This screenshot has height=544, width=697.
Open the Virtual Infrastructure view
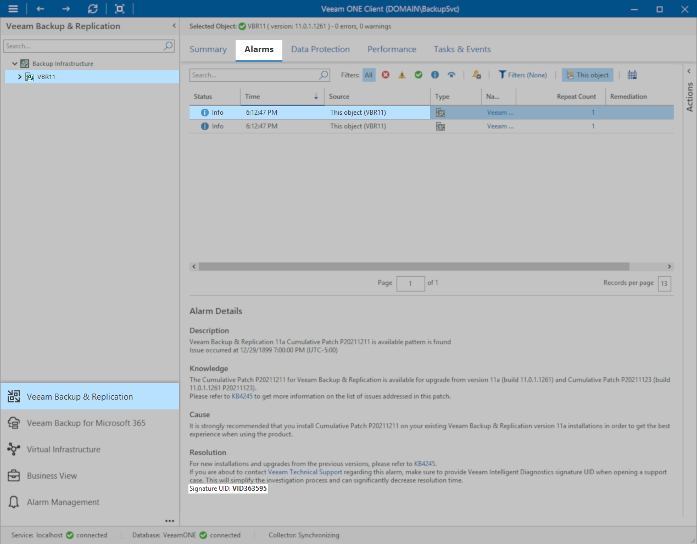[90, 449]
